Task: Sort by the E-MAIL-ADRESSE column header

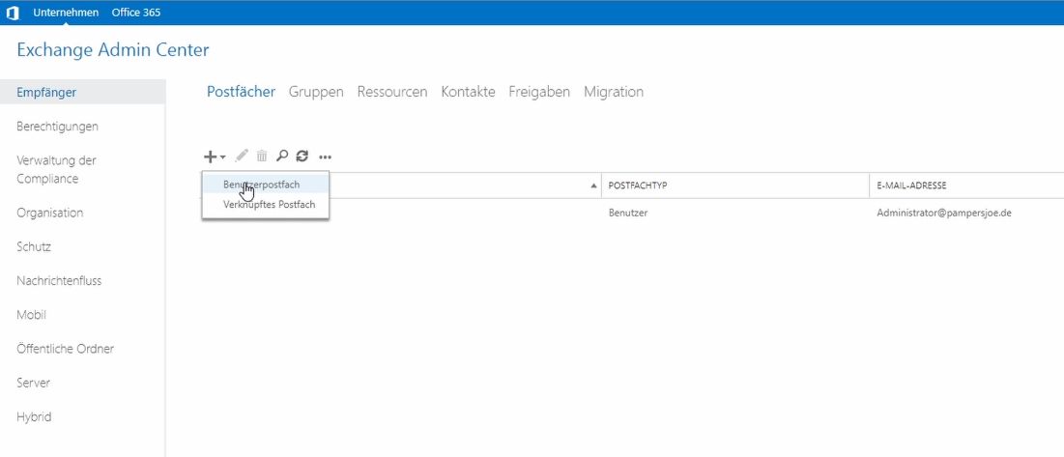Action: pyautogui.click(x=966, y=186)
